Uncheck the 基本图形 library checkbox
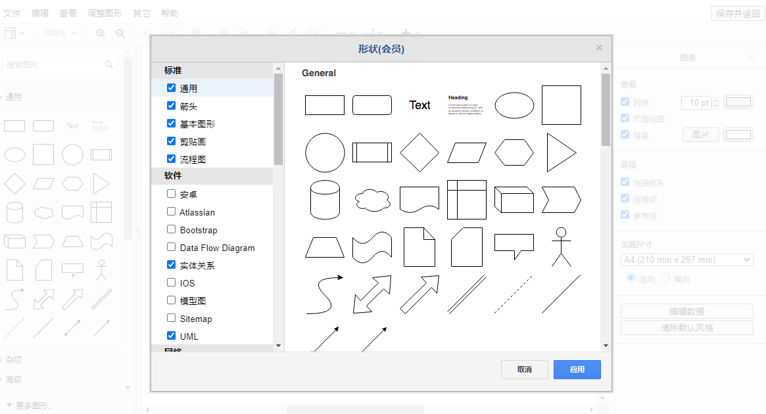 [171, 123]
